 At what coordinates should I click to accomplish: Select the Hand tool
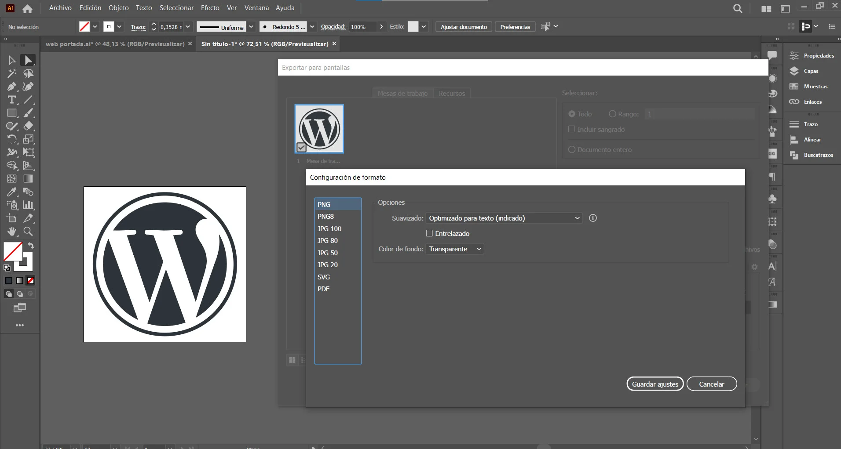tap(12, 232)
